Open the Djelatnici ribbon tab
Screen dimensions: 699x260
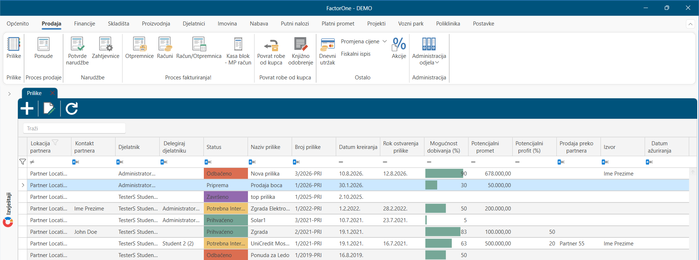point(194,24)
